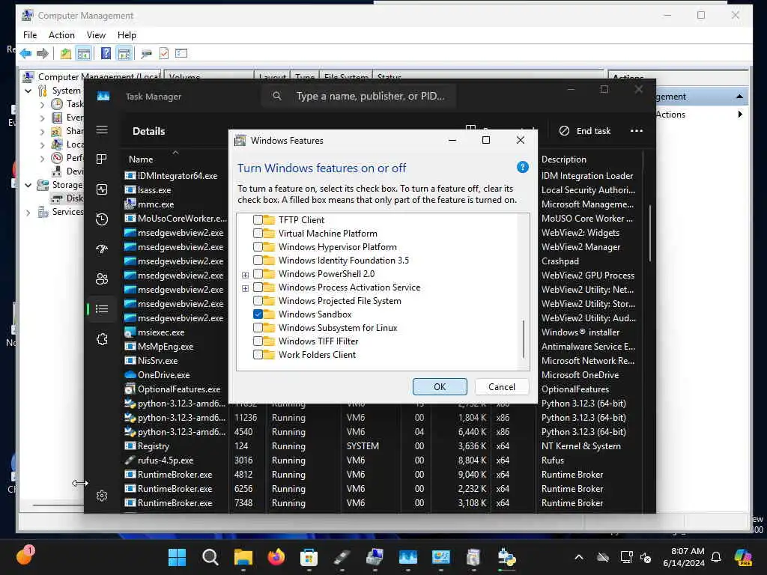Open Processes page icon in Task Manager sidebar
Screen dimensions: 767x575
(102, 159)
